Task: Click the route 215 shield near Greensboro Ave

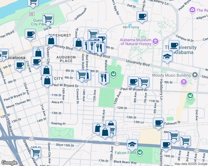Action: (x=31, y=139)
